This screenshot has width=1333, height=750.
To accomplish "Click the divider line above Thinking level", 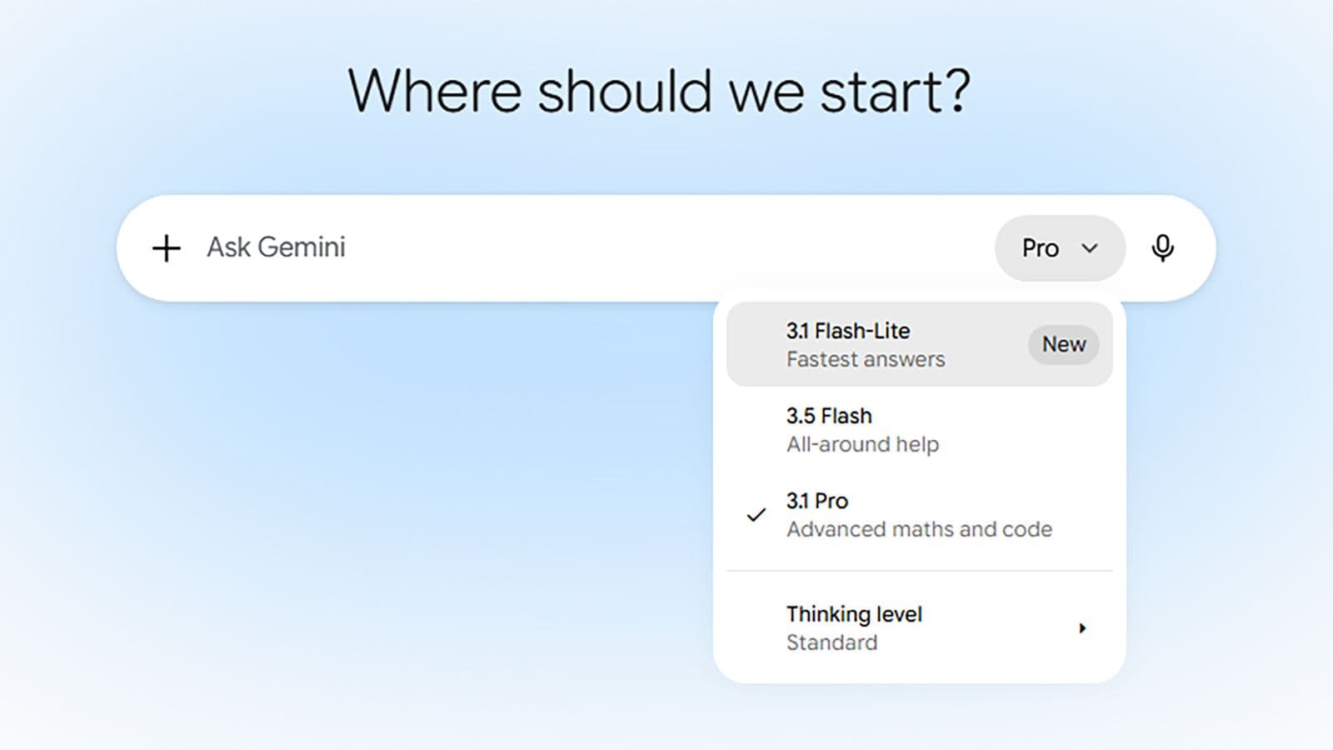I will (x=920, y=571).
